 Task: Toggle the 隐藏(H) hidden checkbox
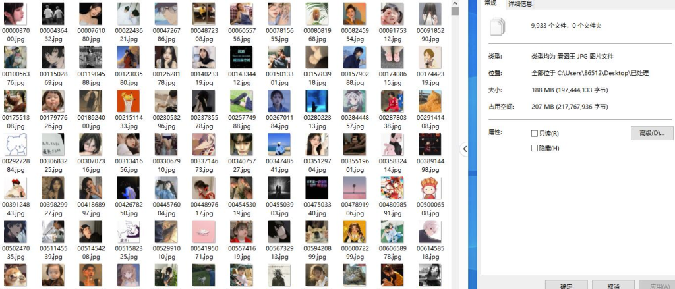tap(535, 148)
